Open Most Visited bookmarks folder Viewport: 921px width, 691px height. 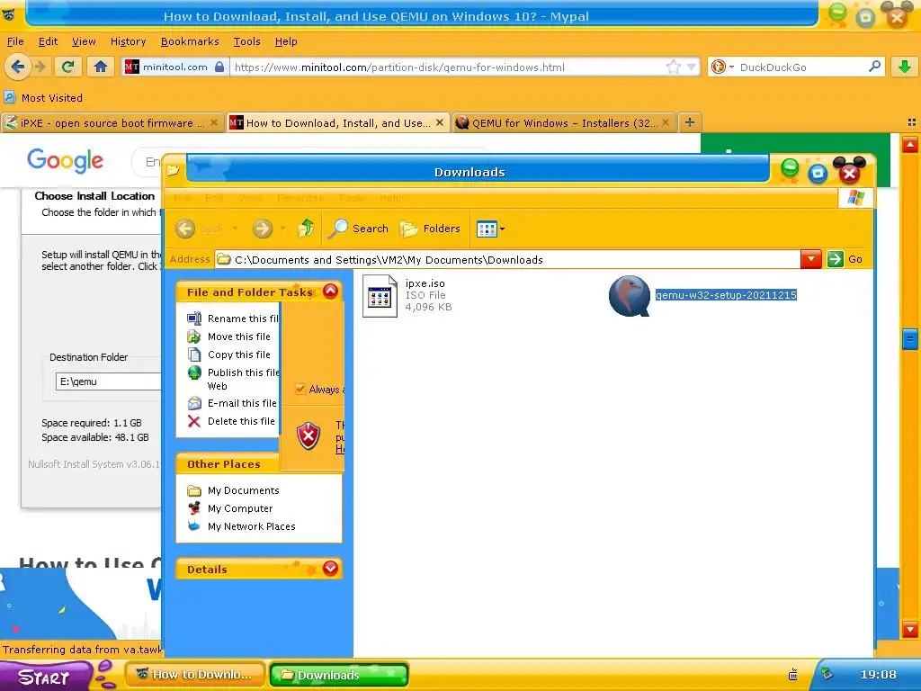(43, 97)
